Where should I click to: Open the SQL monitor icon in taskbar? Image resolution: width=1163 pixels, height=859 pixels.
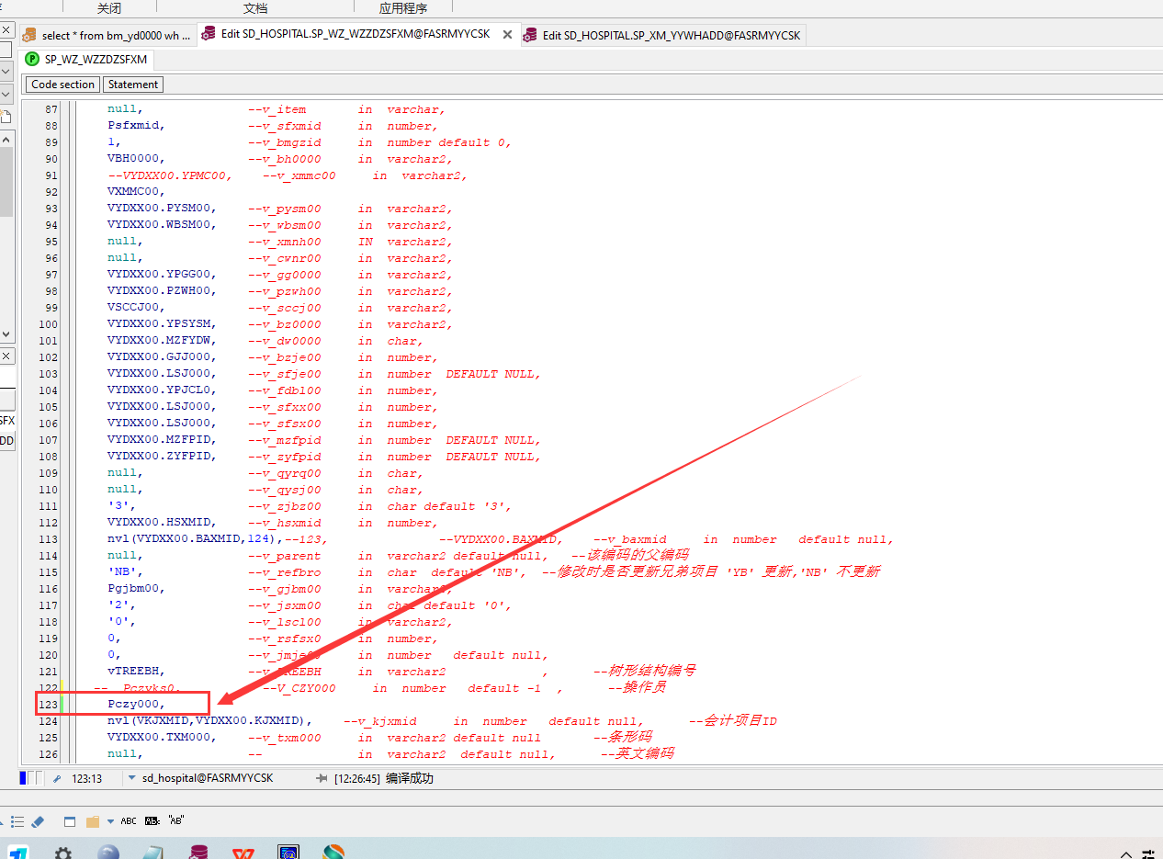click(288, 853)
